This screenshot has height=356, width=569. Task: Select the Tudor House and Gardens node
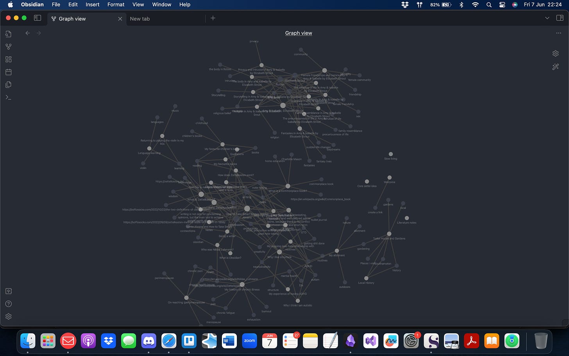pos(389,234)
